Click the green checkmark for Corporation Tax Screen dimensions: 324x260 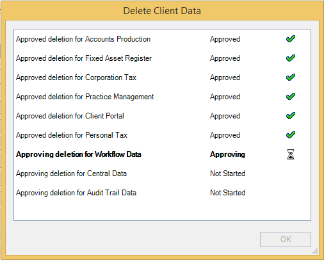(291, 77)
